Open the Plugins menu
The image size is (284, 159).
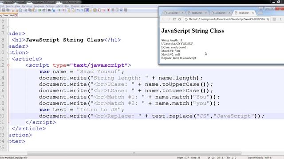[x=75, y=6]
